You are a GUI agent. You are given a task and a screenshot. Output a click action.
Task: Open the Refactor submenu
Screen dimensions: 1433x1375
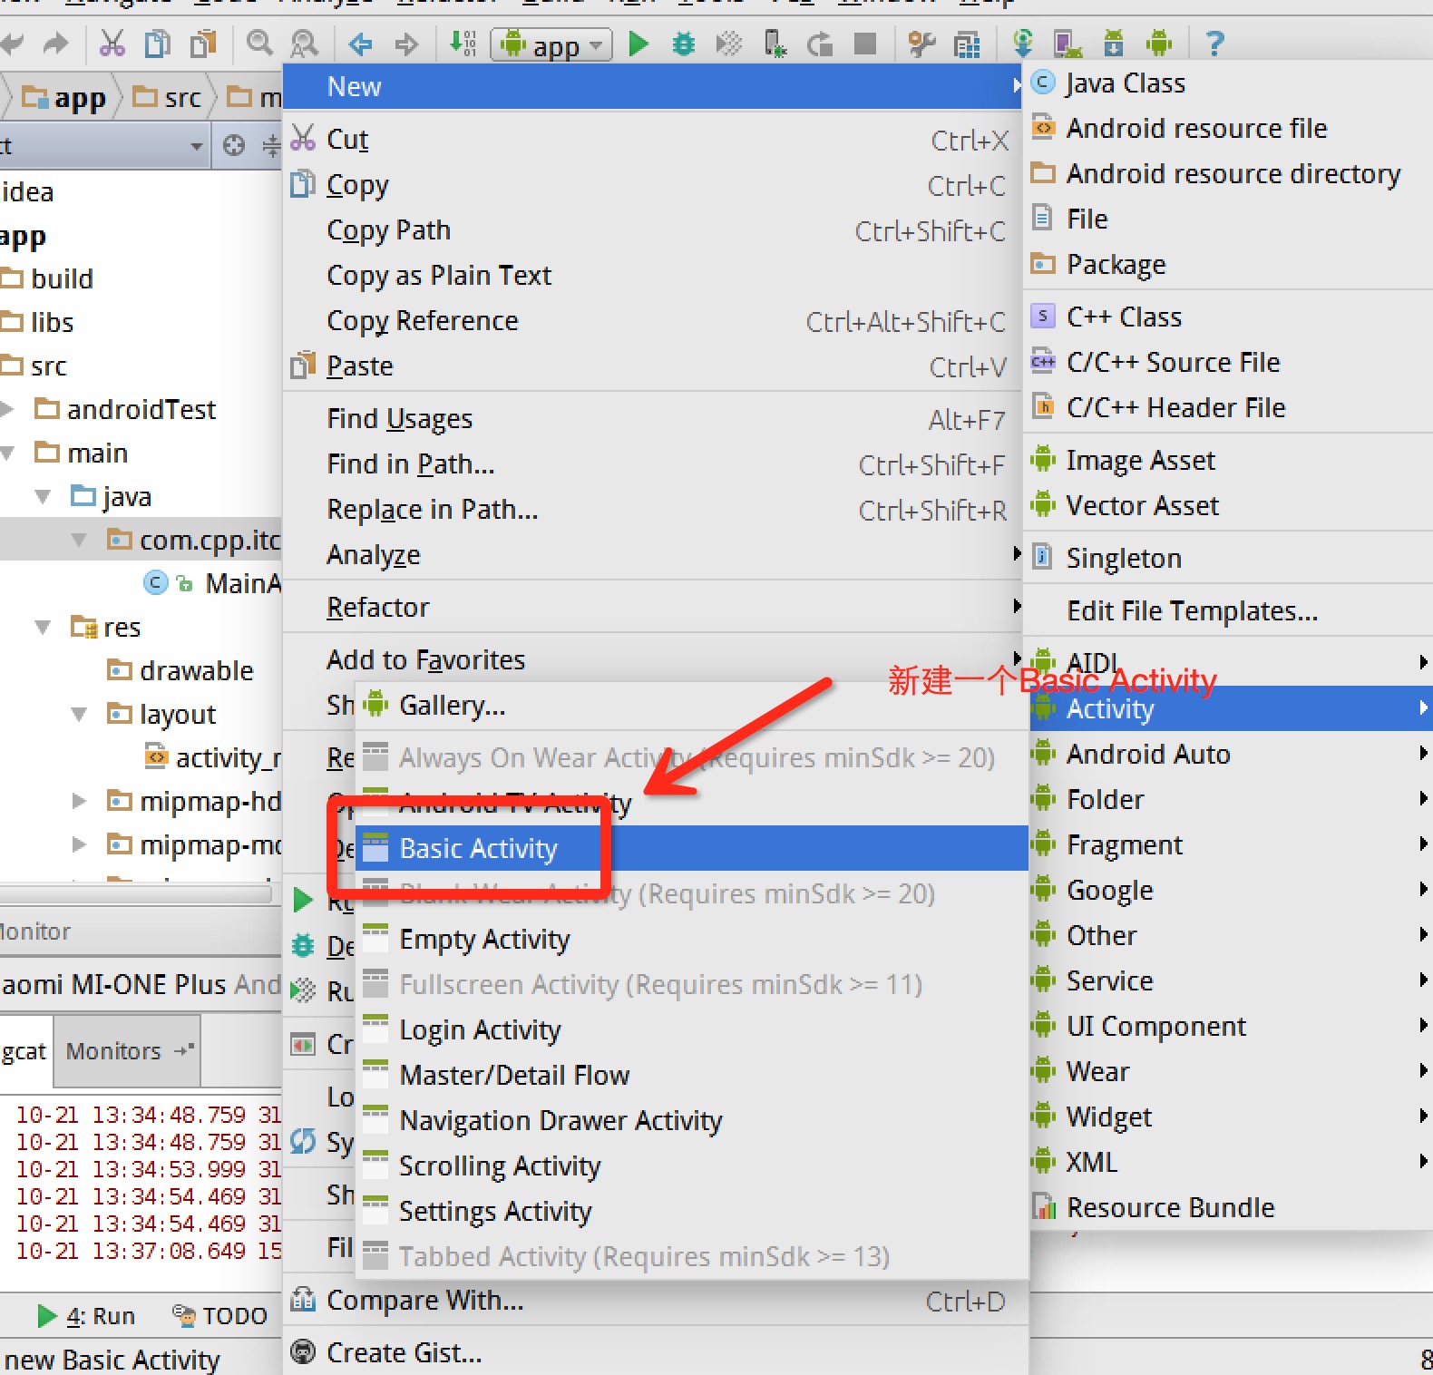pyautogui.click(x=653, y=607)
